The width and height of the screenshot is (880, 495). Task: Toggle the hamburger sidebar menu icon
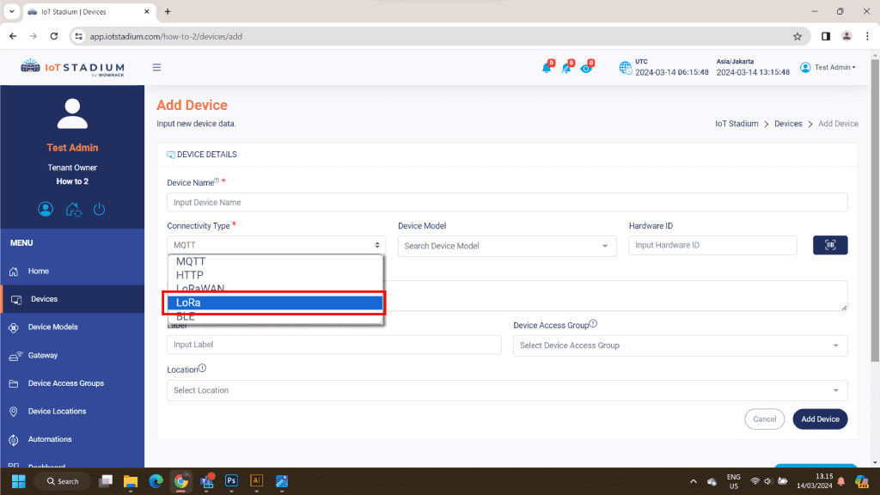click(x=156, y=68)
